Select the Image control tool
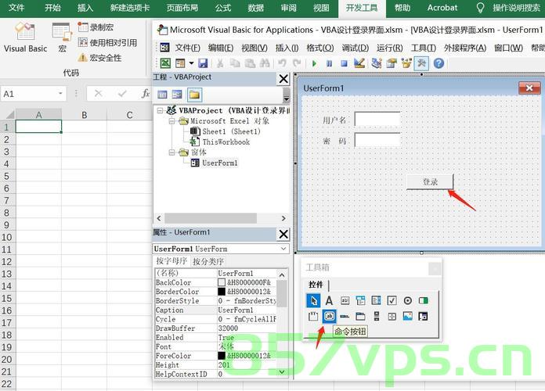This screenshot has width=545, height=391. click(x=408, y=317)
